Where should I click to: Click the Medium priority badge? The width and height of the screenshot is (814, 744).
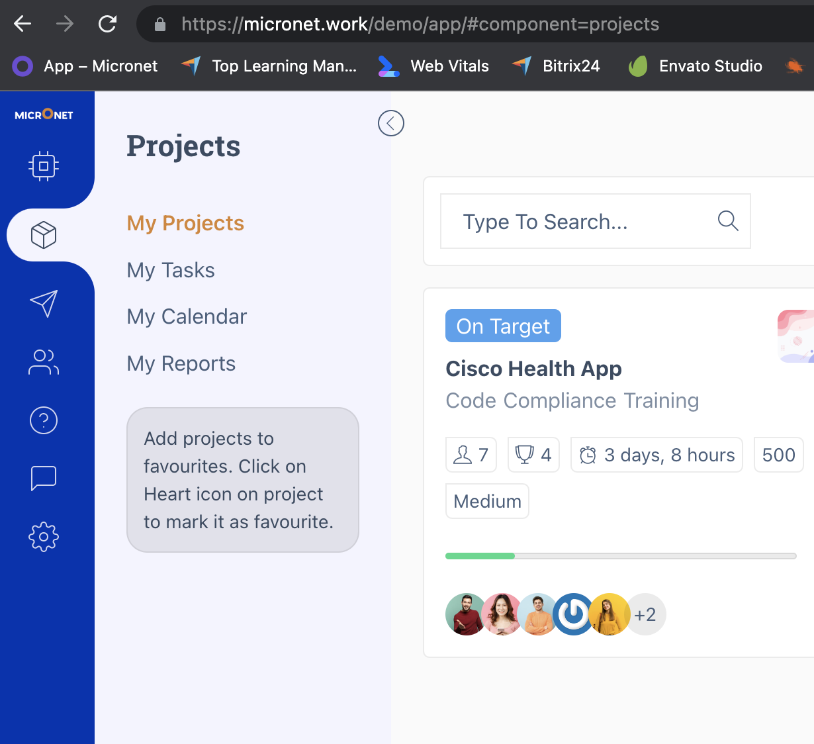click(487, 501)
